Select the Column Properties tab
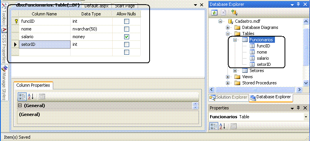 33,85
